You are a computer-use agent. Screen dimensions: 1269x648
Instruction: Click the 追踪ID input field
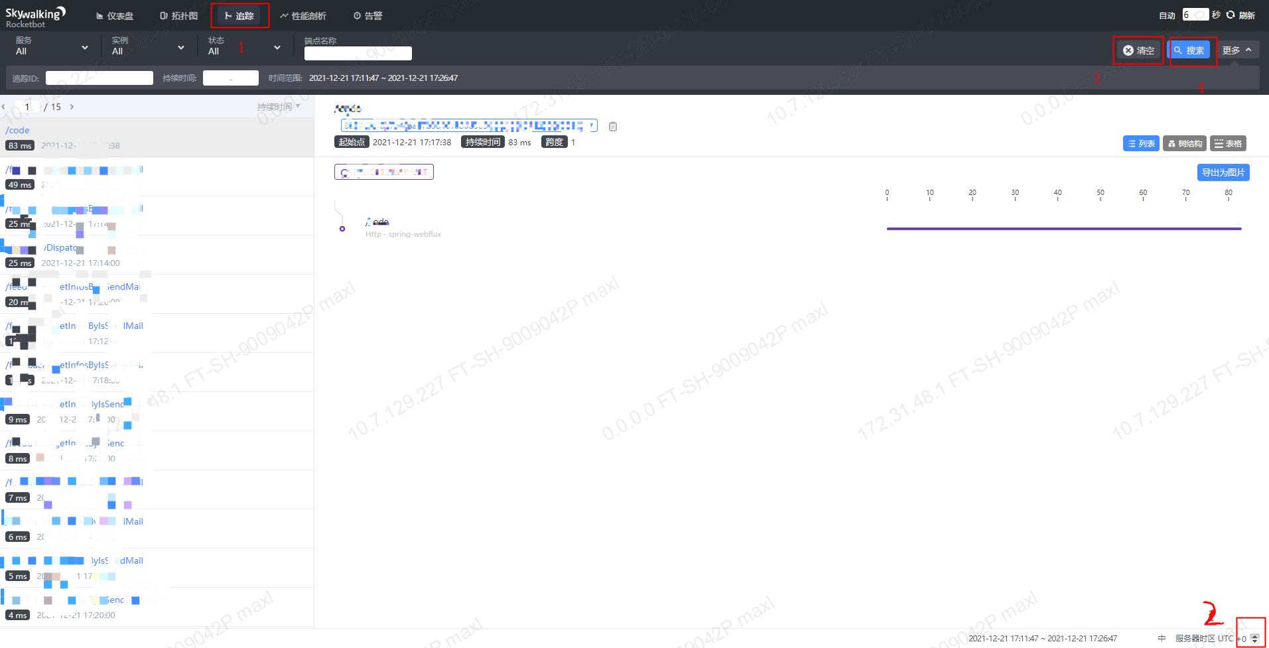click(98, 78)
